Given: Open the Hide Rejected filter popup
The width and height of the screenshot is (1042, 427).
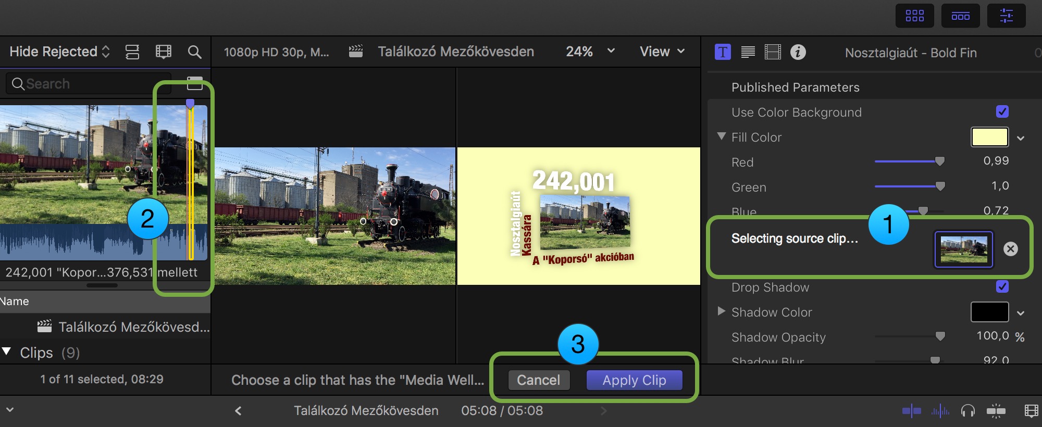Looking at the screenshot, I should coord(59,52).
